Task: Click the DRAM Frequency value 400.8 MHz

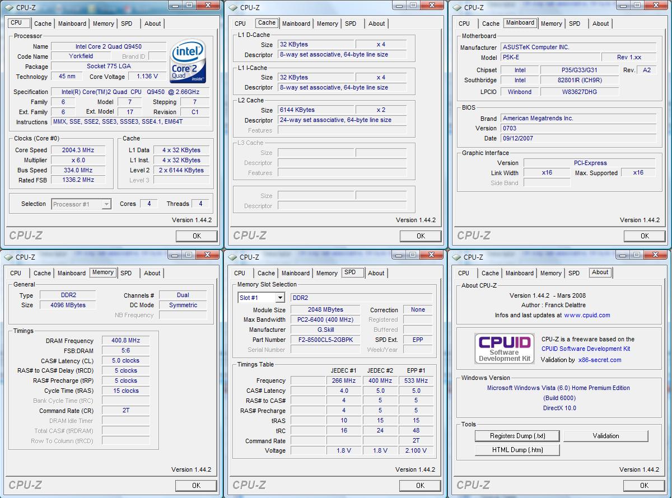Action: click(125, 340)
